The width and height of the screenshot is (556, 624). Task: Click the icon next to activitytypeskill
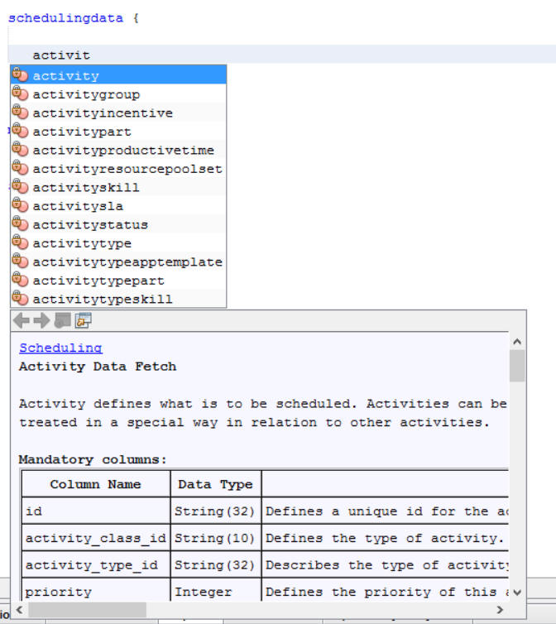(21, 299)
